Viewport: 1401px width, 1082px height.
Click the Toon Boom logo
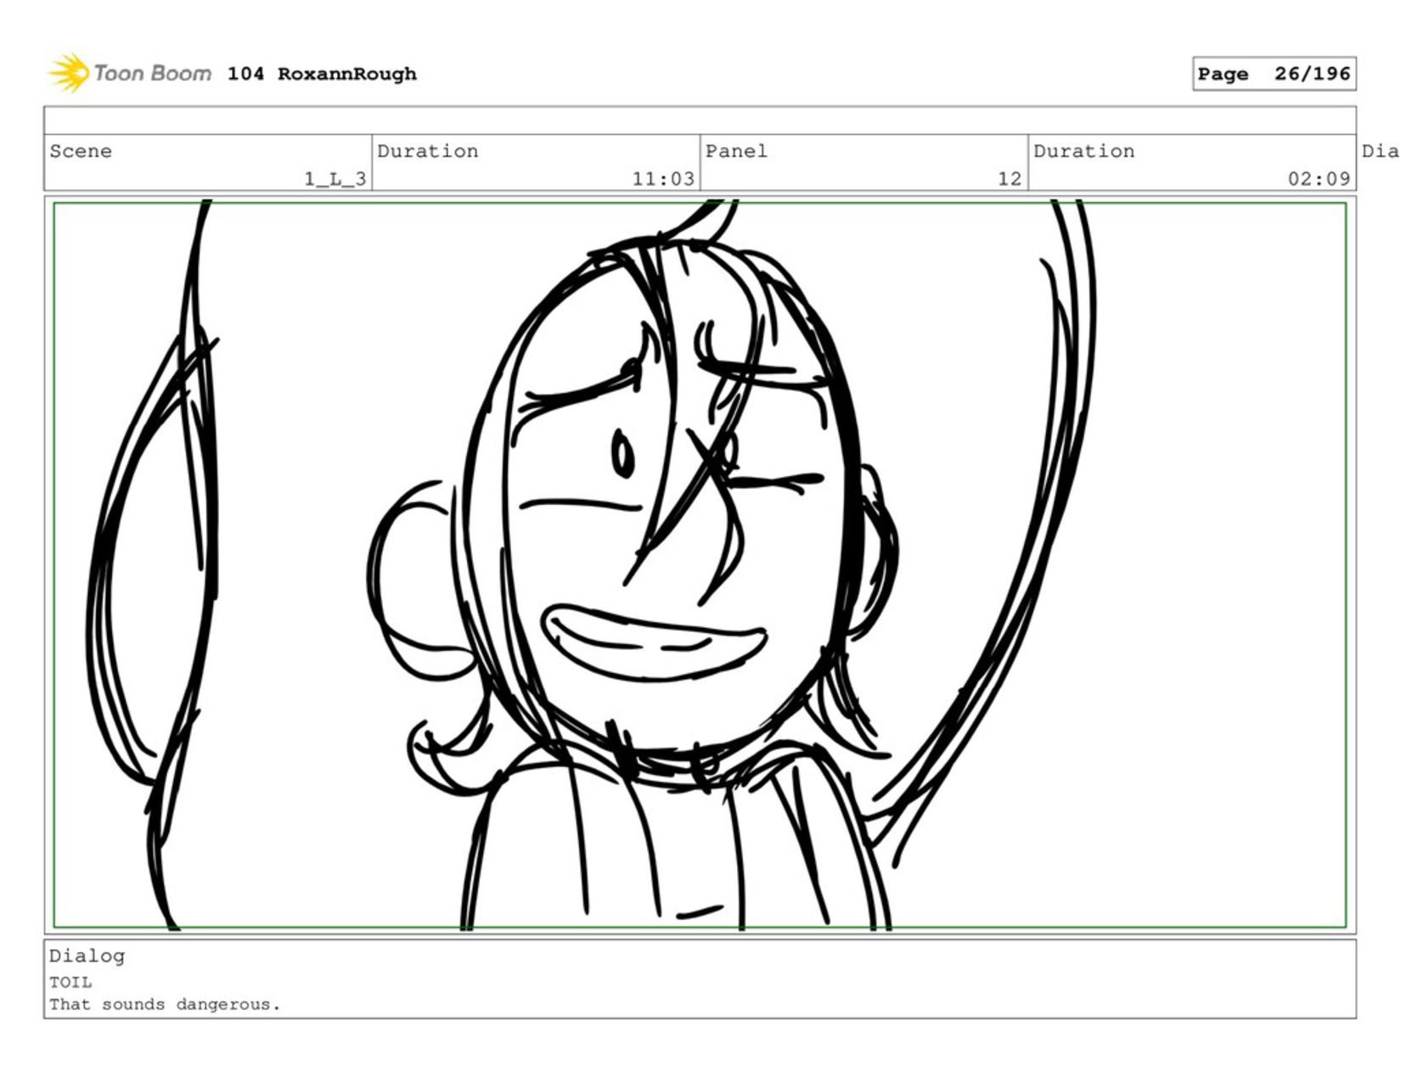[x=129, y=73]
